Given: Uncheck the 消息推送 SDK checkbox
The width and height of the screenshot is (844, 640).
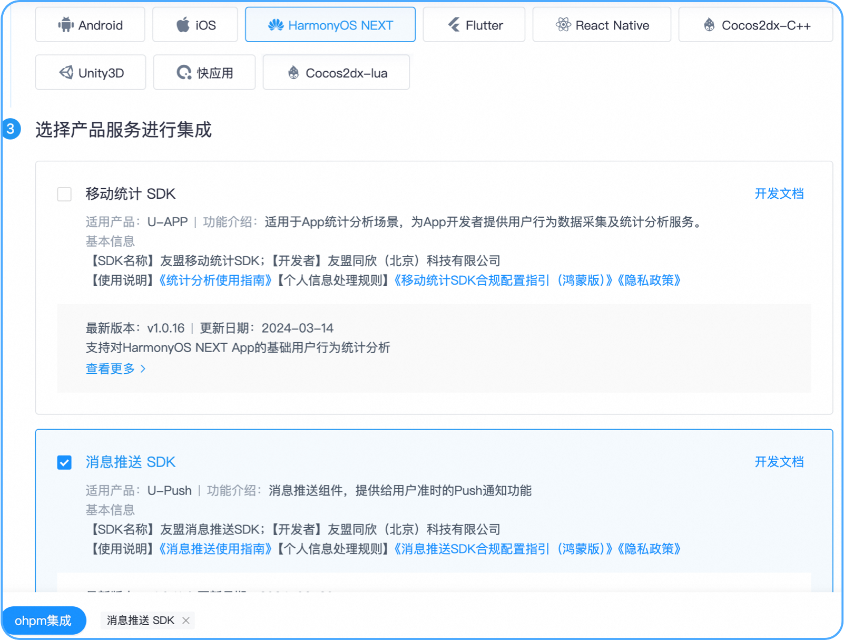Looking at the screenshot, I should pyautogui.click(x=64, y=462).
